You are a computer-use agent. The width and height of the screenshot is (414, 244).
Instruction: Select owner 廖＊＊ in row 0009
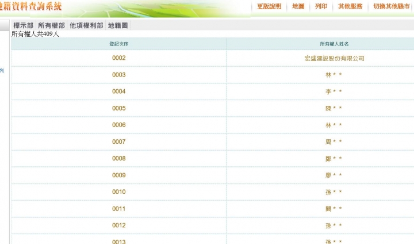(x=333, y=175)
